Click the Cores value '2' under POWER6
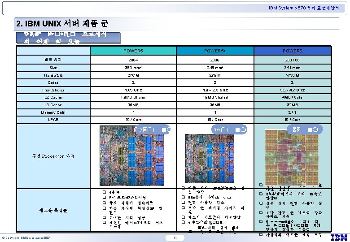This screenshot has width=350, height=242. click(293, 82)
